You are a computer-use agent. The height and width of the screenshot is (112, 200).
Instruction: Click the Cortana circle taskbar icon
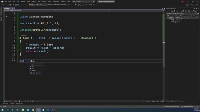tap(12, 110)
